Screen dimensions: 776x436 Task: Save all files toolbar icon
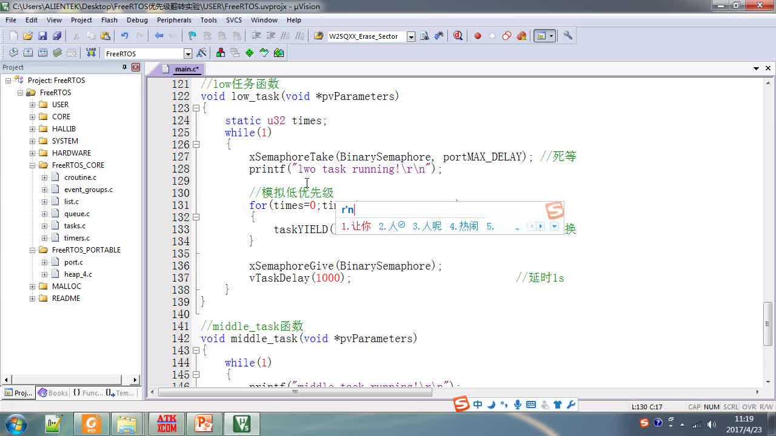pyautogui.click(x=56, y=36)
